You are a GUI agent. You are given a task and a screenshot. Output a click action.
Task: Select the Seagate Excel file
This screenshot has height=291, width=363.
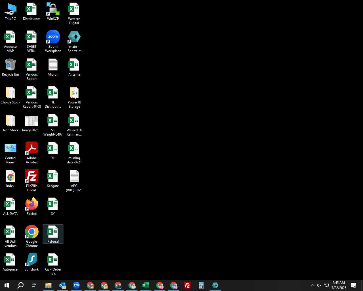click(x=53, y=179)
